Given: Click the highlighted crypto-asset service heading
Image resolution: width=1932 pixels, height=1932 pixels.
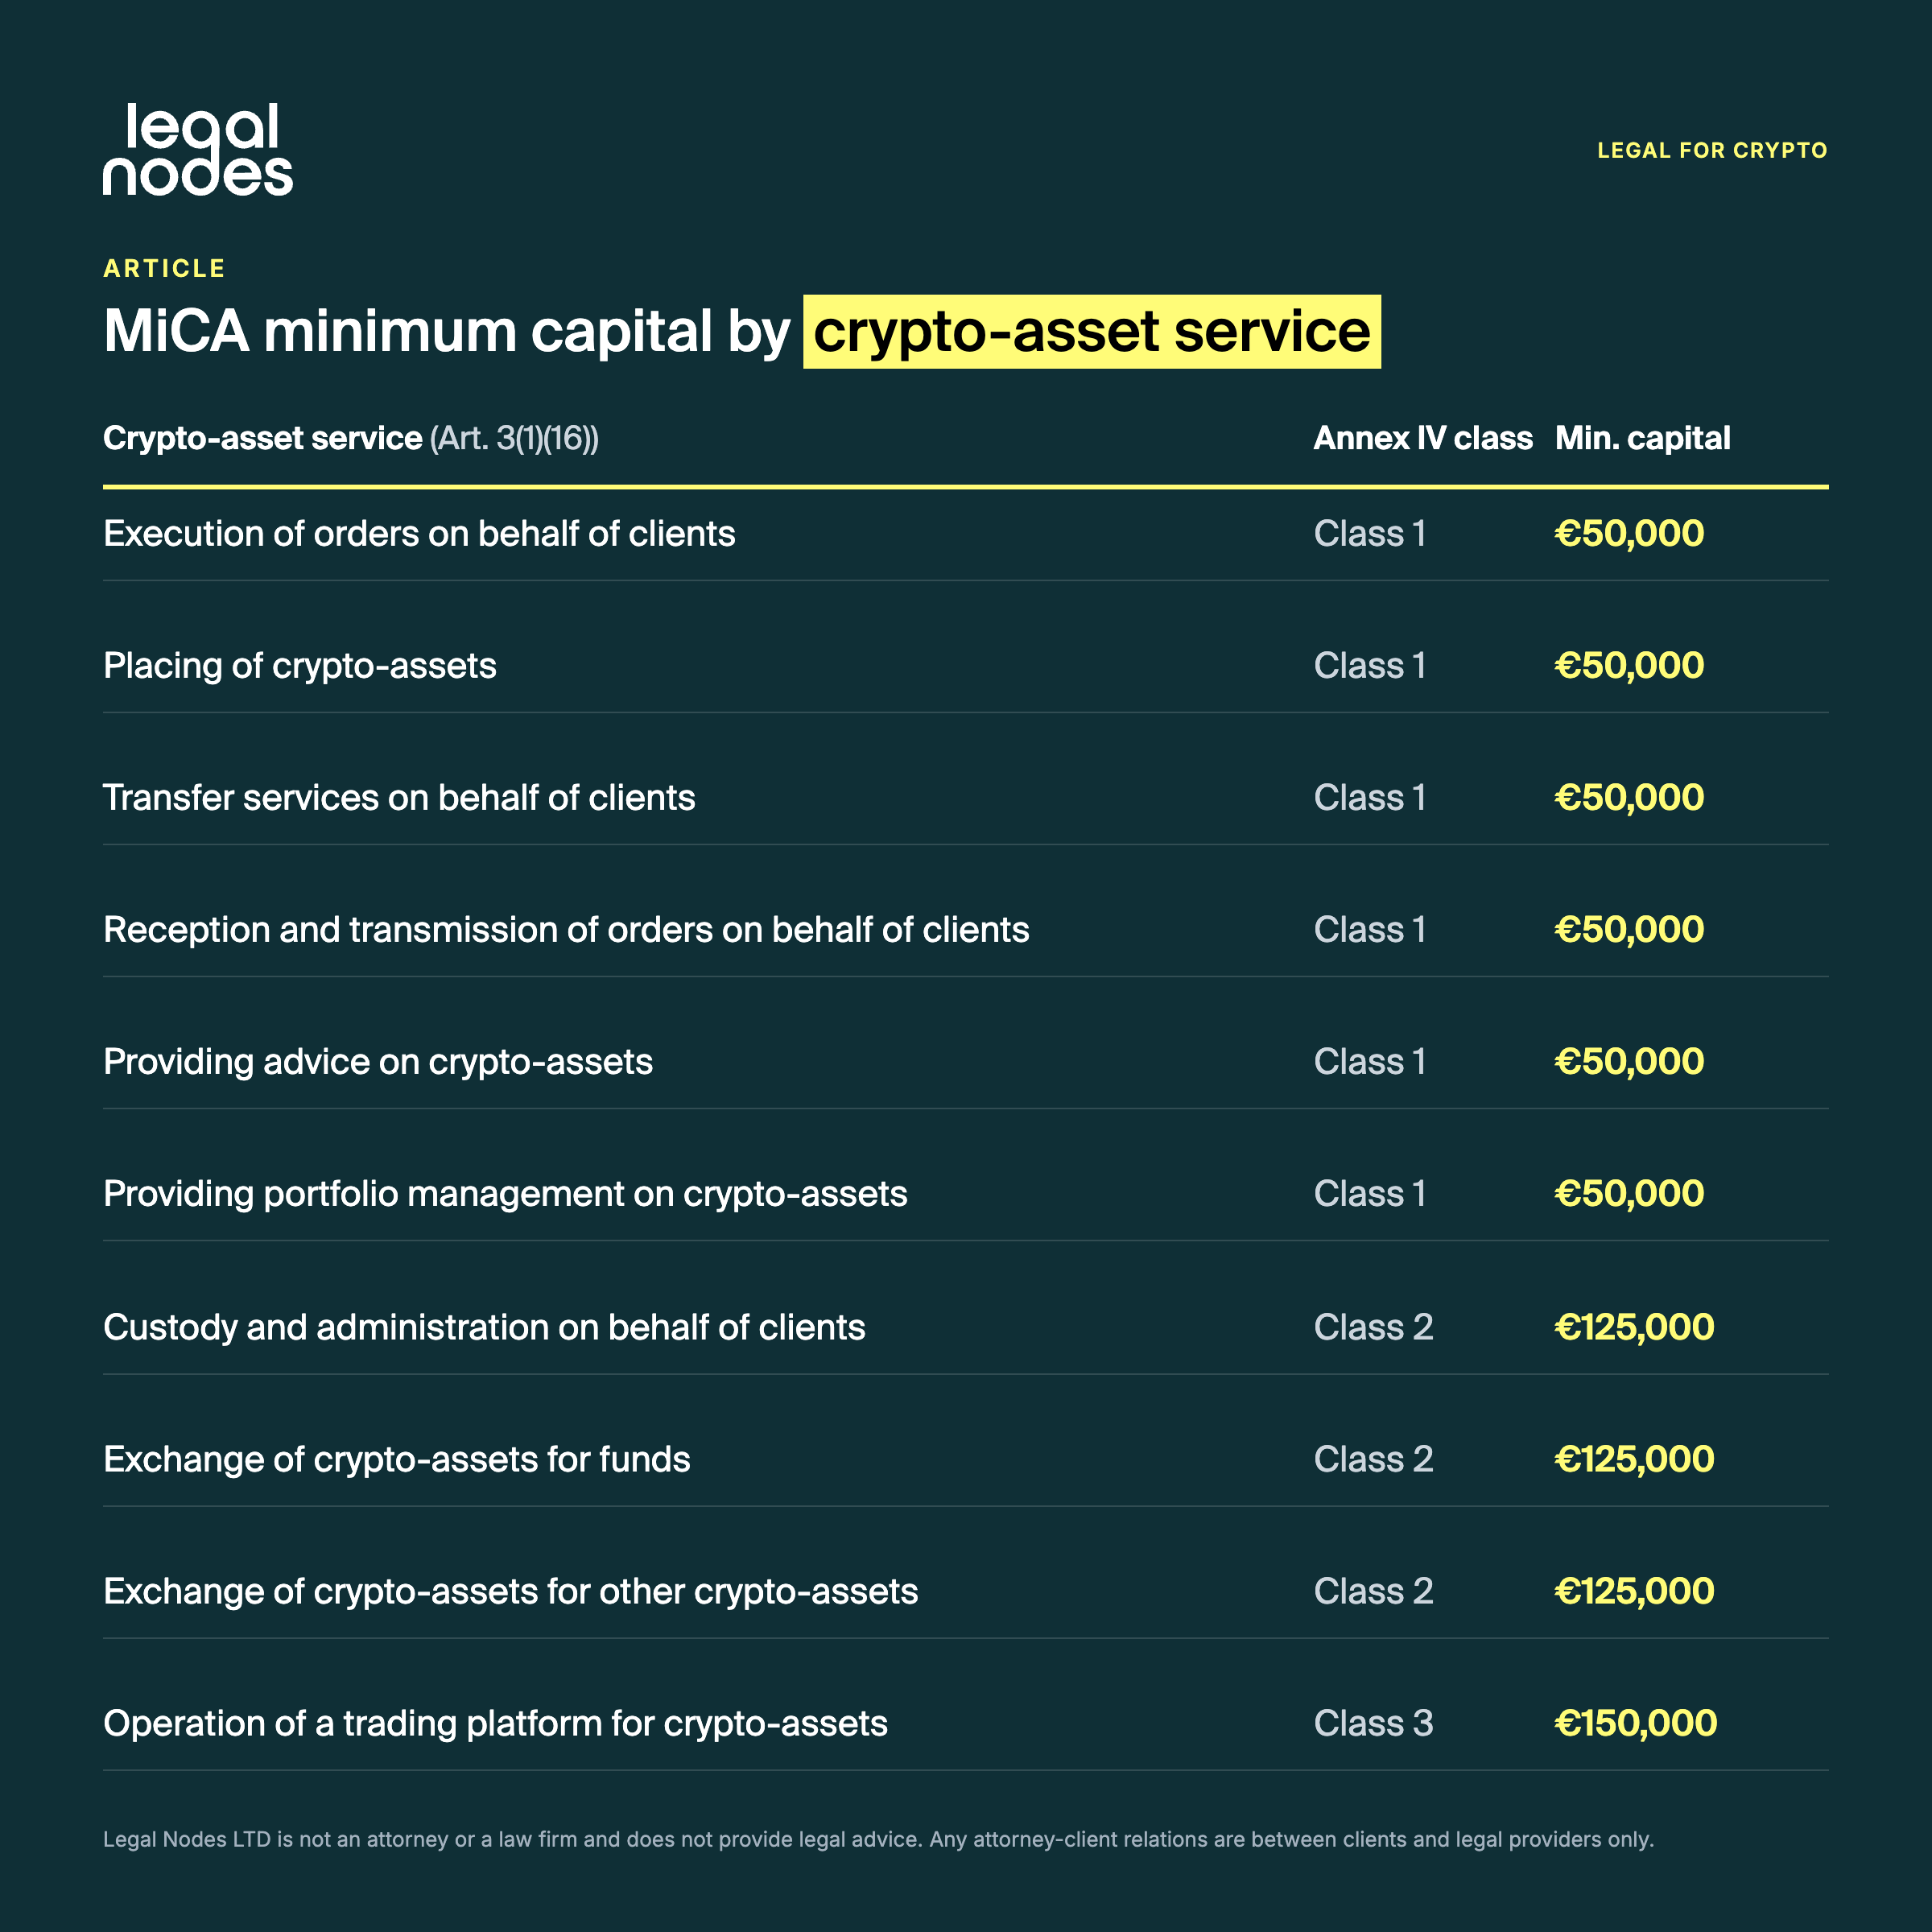Looking at the screenshot, I should pyautogui.click(x=1091, y=331).
